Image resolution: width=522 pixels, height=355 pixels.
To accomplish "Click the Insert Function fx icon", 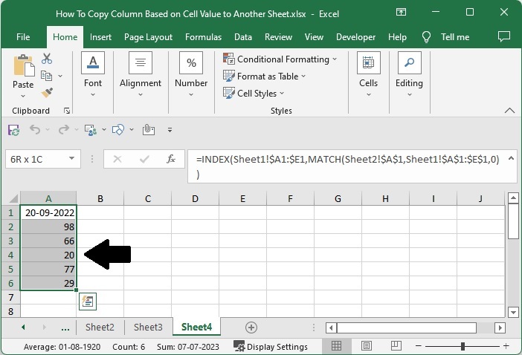I will pyautogui.click(x=171, y=159).
